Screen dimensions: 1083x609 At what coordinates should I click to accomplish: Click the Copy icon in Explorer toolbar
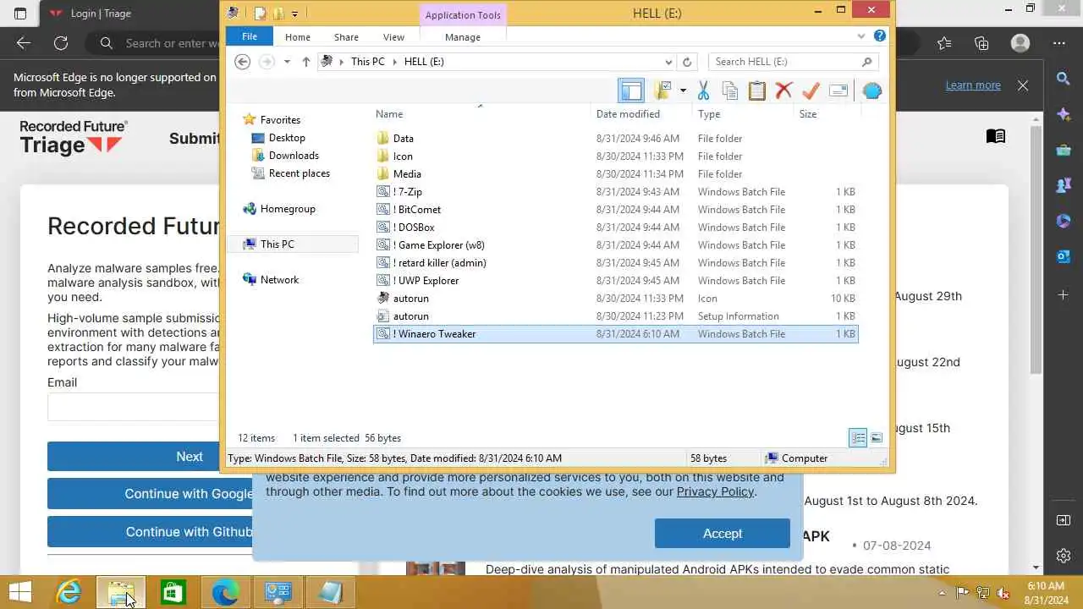point(730,91)
